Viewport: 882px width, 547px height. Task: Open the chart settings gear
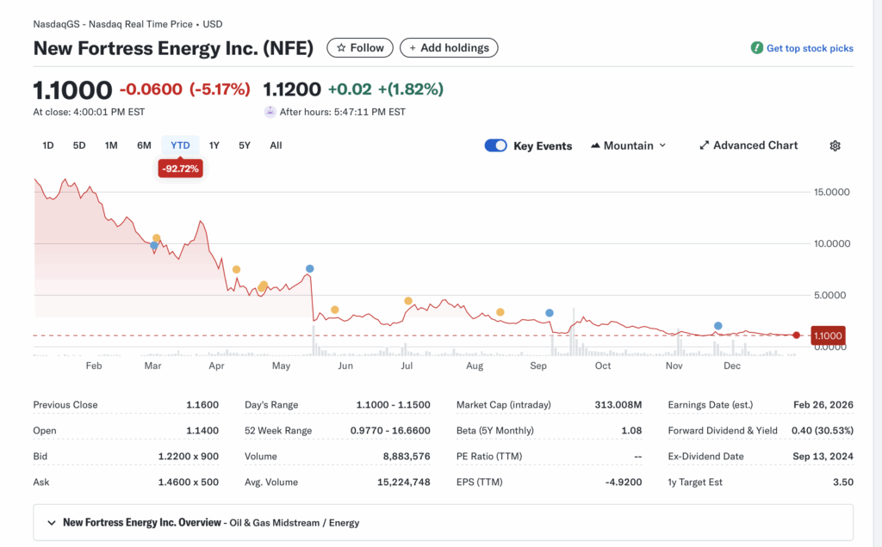(834, 145)
